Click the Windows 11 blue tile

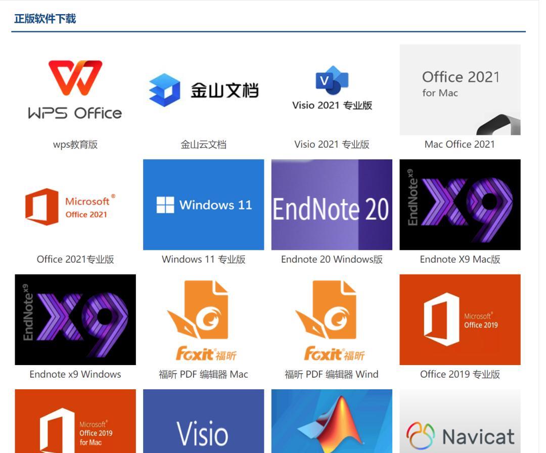pyautogui.click(x=203, y=205)
